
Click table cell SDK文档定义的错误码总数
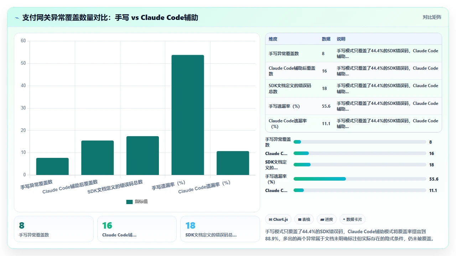(x=292, y=88)
